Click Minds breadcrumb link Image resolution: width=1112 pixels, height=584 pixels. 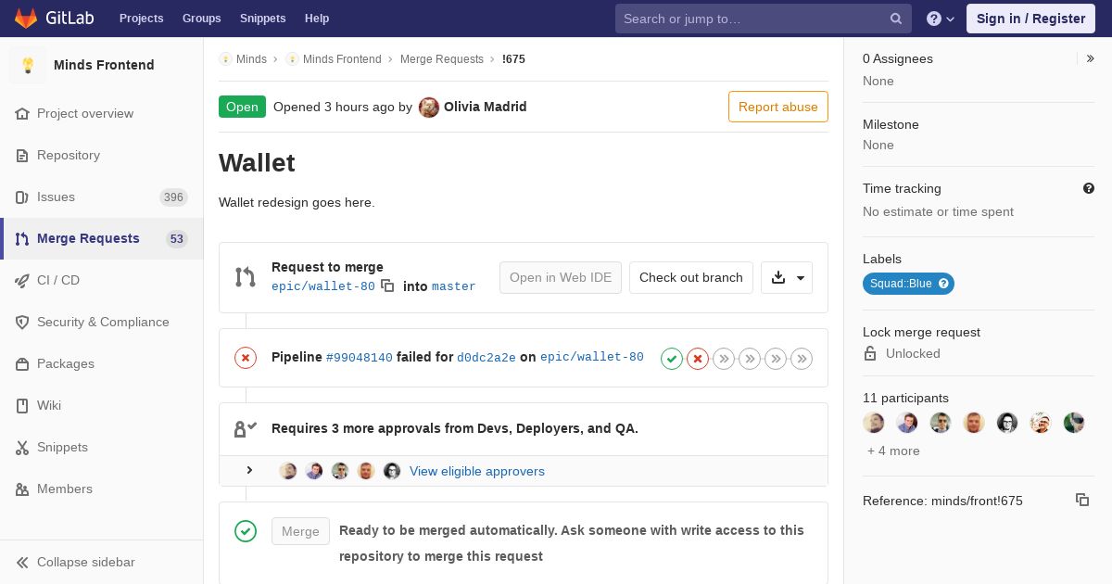[x=251, y=59]
